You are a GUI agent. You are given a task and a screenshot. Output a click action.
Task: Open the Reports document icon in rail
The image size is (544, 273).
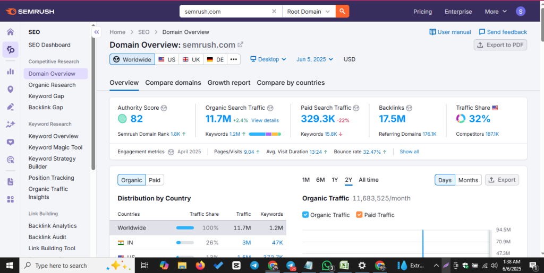11,182
